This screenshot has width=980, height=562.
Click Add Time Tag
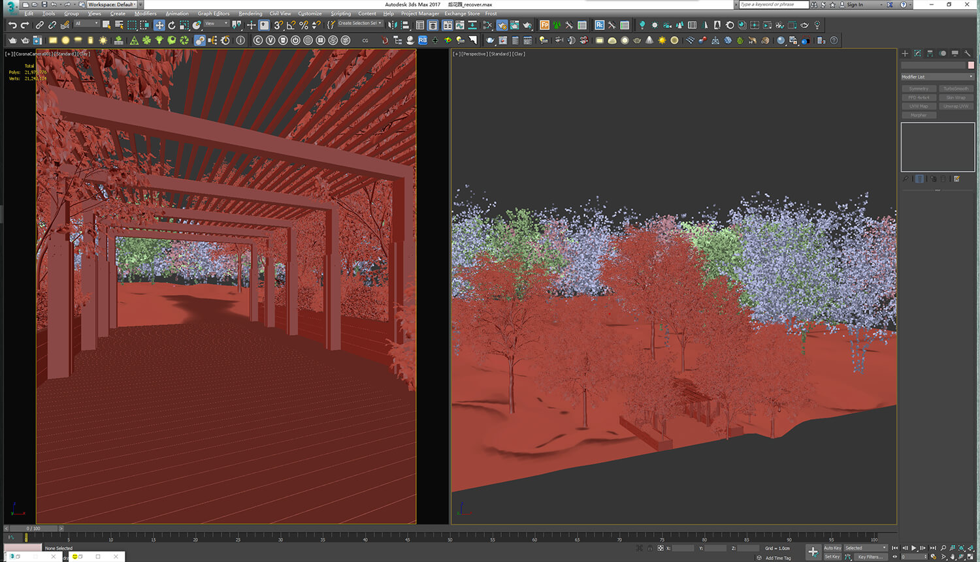778,558
